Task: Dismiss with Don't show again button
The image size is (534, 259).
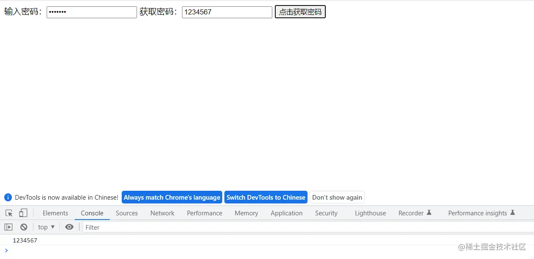Action: pos(337,198)
